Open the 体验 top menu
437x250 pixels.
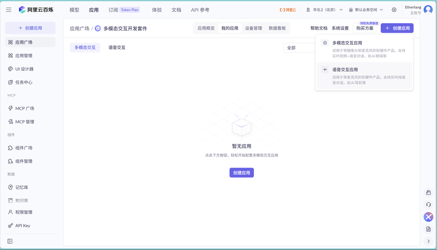point(157,10)
